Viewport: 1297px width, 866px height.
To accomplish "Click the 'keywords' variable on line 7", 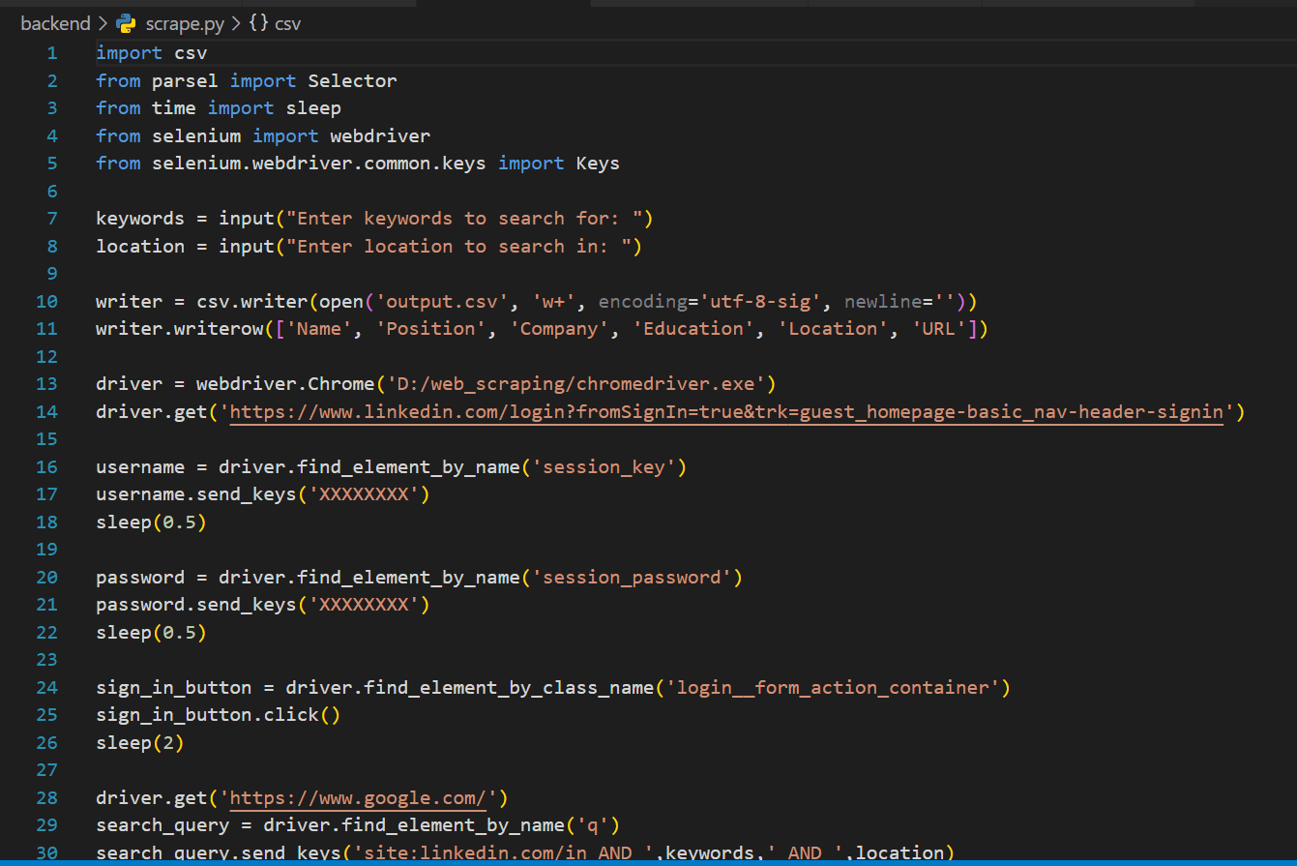I will (140, 219).
